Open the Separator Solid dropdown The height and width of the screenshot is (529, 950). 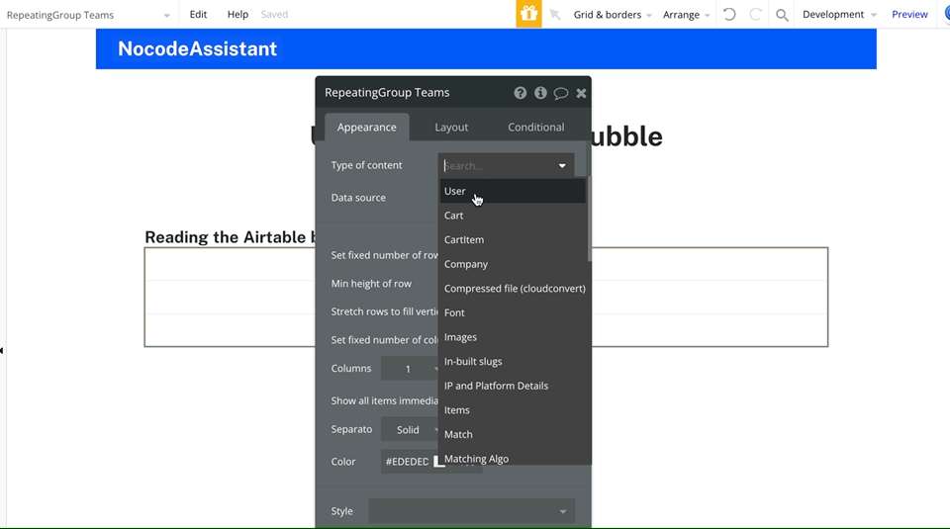(409, 430)
